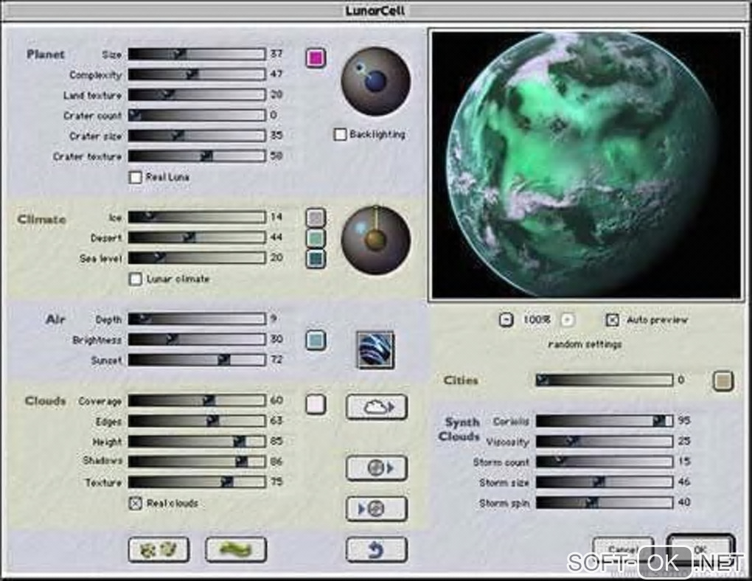Click the Storm size value 46

pos(684,481)
